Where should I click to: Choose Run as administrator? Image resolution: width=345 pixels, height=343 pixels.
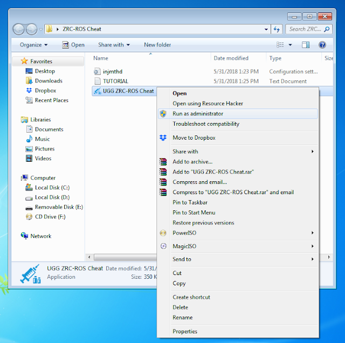238,114
